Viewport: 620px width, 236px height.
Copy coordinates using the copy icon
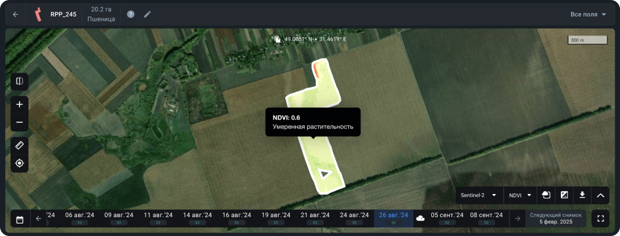[x=277, y=39]
